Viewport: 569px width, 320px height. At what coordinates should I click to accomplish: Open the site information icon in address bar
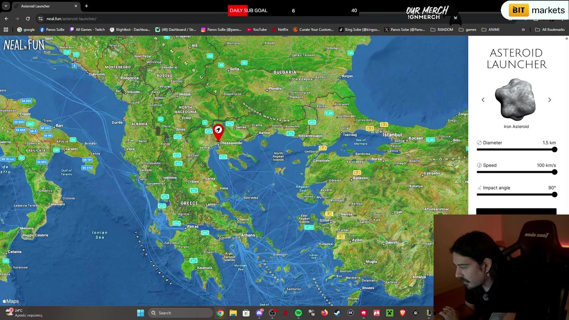[x=40, y=19]
